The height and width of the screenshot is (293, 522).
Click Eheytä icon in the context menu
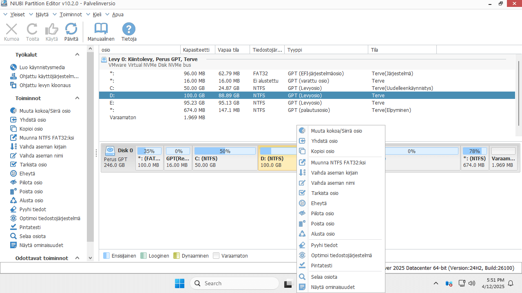302,203
